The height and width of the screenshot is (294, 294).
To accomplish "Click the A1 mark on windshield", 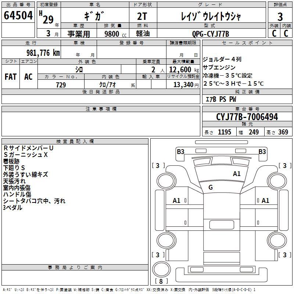I will 237,174.
